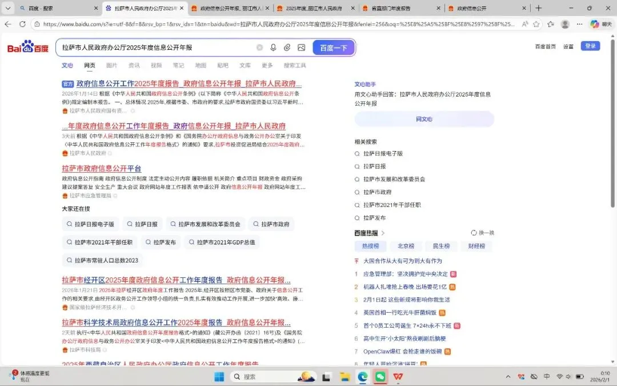Open 搜索工具 filter options
Image resolution: width=617 pixels, height=386 pixels.
[295, 65]
